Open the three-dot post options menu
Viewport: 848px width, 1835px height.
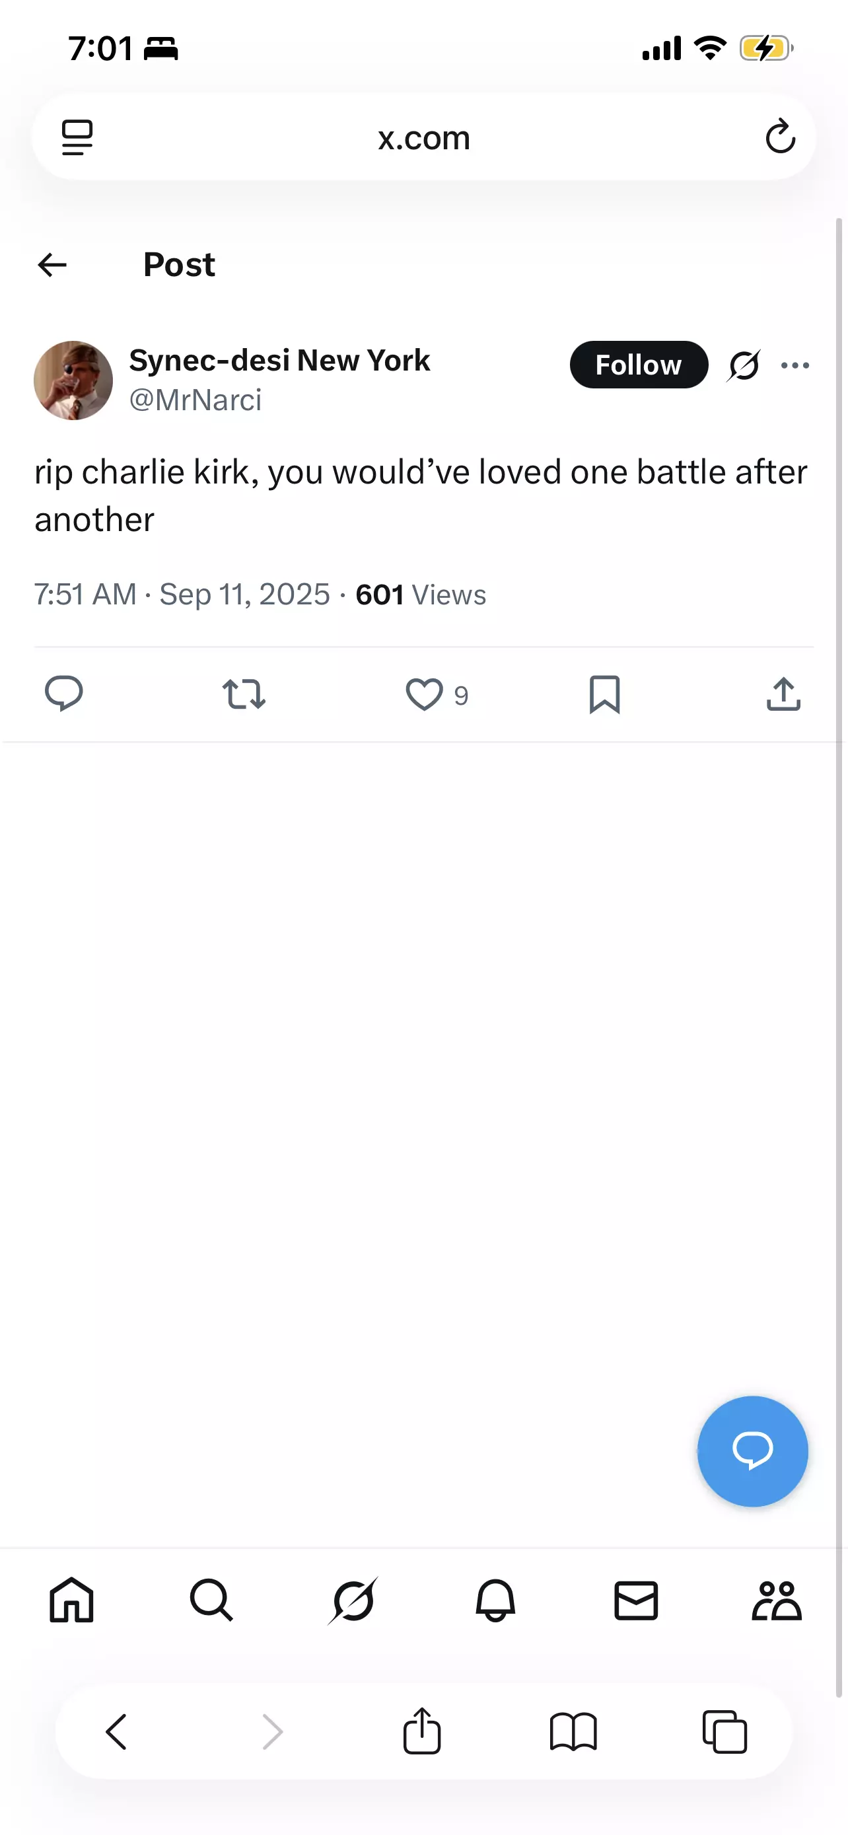click(795, 365)
